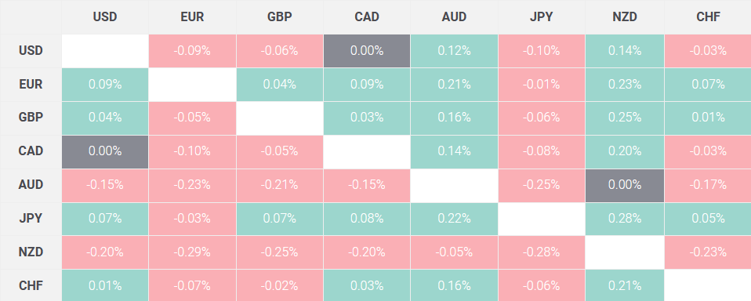The height and width of the screenshot is (301, 751).
Task: Click GBP row NZD 0.25% cell
Action: (625, 118)
